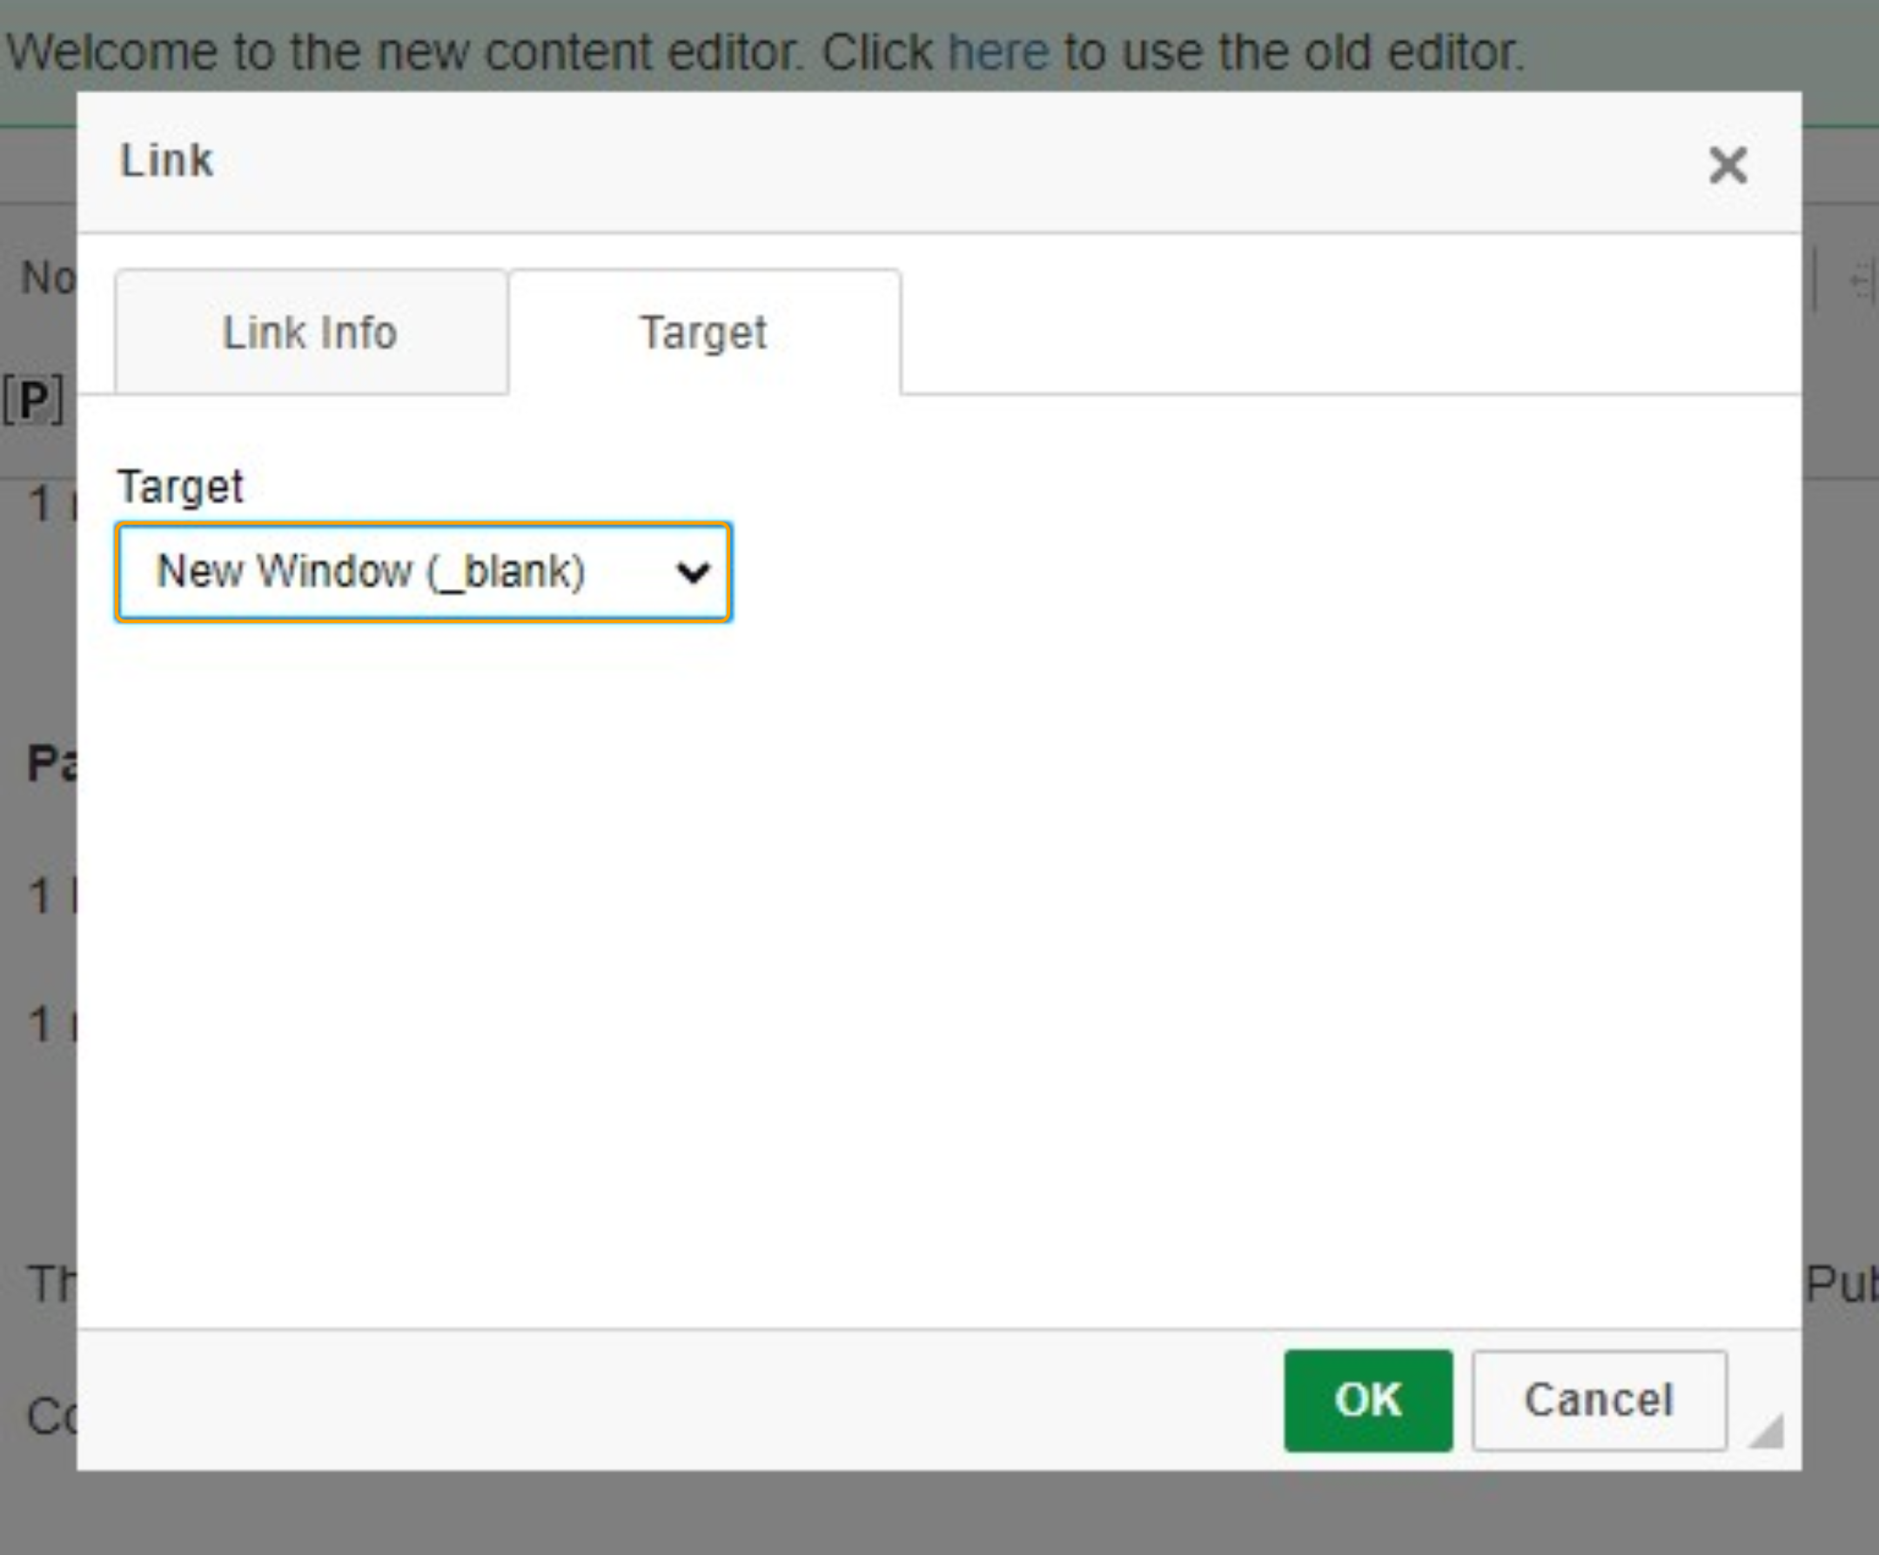Screen dimensions: 1879x1555
Task: Click the [P] element path indicator
Action: pyautogui.click(x=34, y=401)
